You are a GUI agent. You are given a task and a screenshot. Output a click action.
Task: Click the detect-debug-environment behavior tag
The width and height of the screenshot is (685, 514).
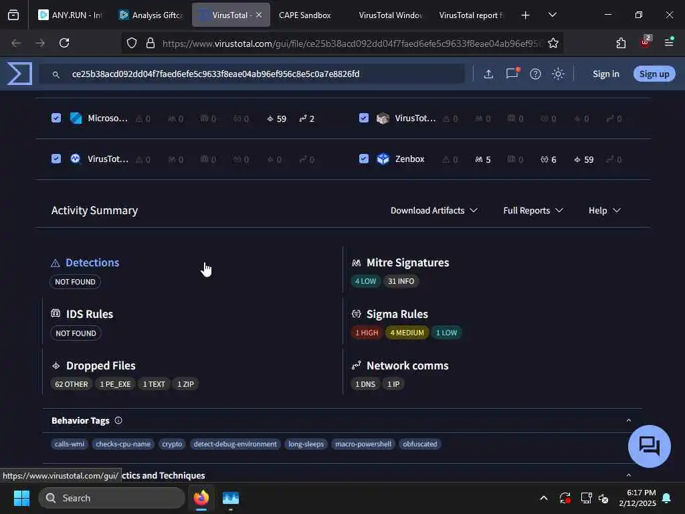point(235,444)
